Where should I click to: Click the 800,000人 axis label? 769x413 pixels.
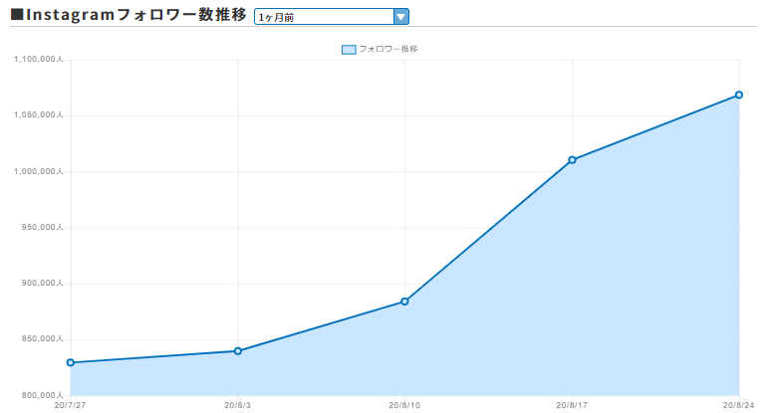tap(42, 395)
